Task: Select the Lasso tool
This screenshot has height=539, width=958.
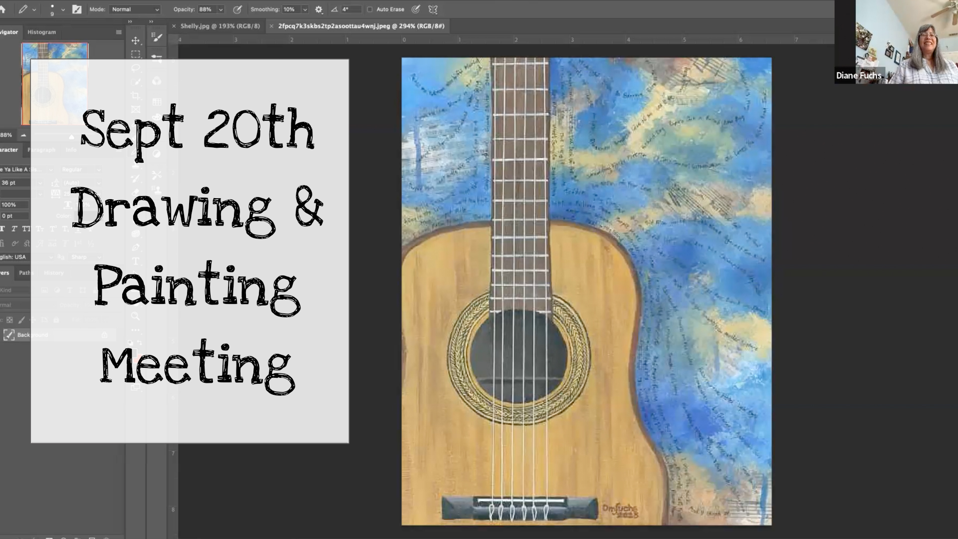Action: pos(135,68)
